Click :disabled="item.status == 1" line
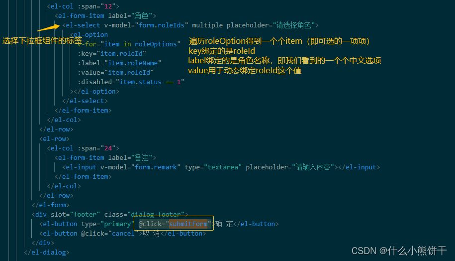Screen dimensions: 455x261 131,82
